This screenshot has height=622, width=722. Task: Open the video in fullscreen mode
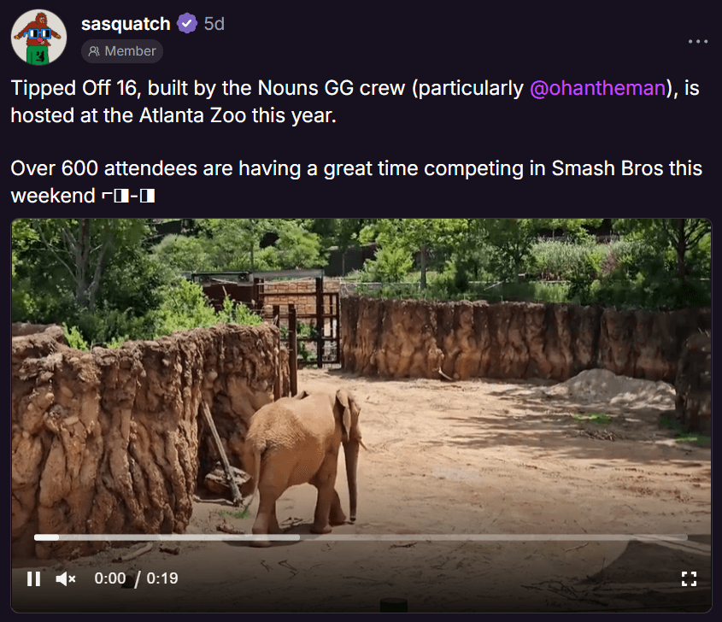click(x=689, y=578)
